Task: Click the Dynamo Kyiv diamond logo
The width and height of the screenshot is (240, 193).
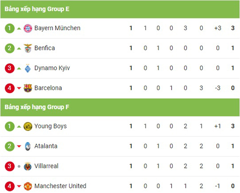Action: 28,68
